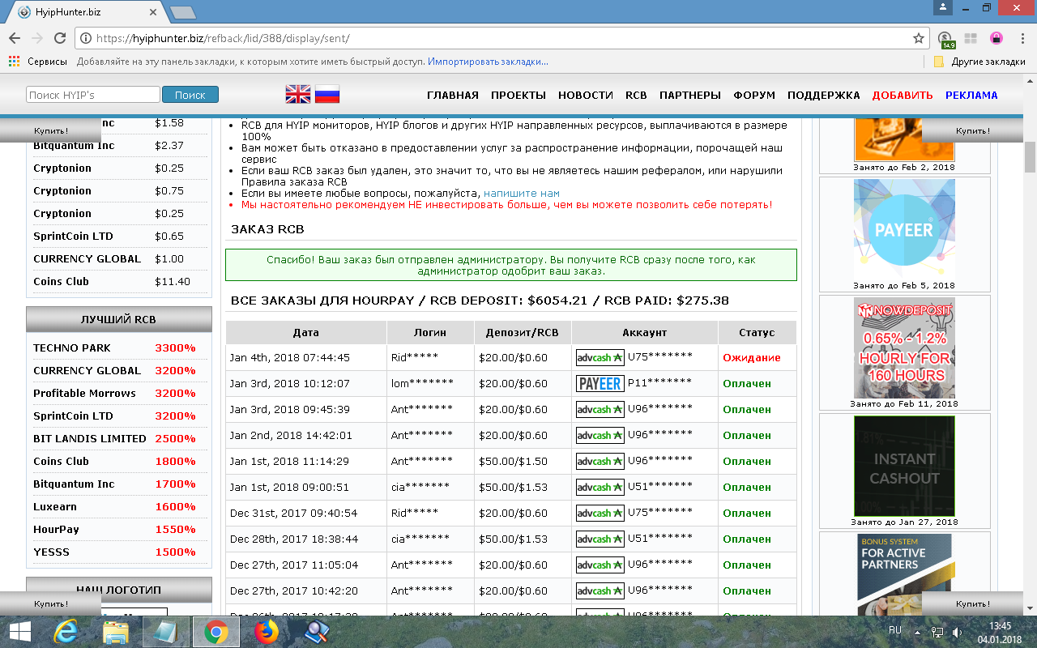
Task: Open File Explorer from the taskbar
Action: pos(116,630)
